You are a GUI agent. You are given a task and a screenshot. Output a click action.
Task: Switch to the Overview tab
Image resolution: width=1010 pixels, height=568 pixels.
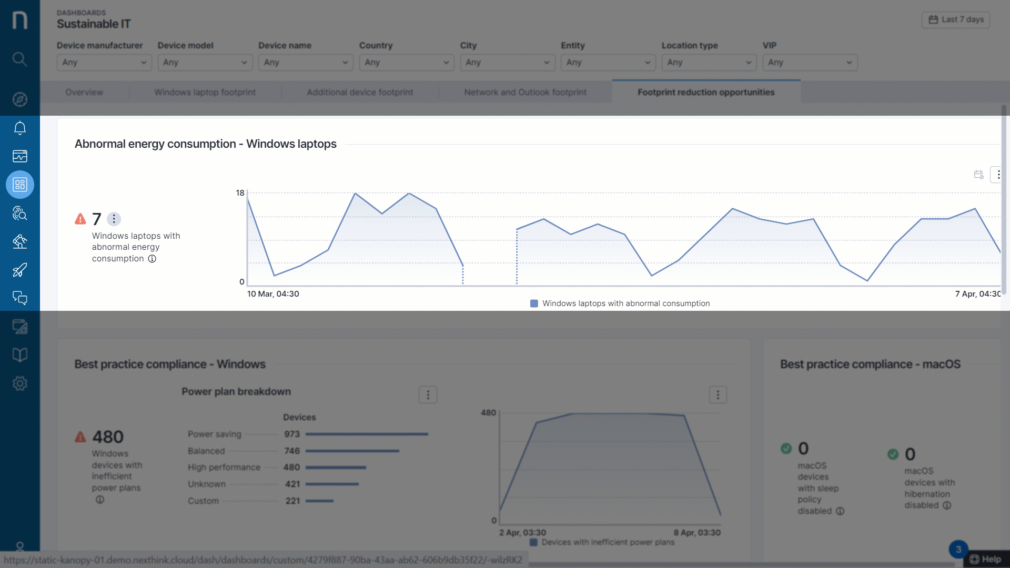[84, 92]
